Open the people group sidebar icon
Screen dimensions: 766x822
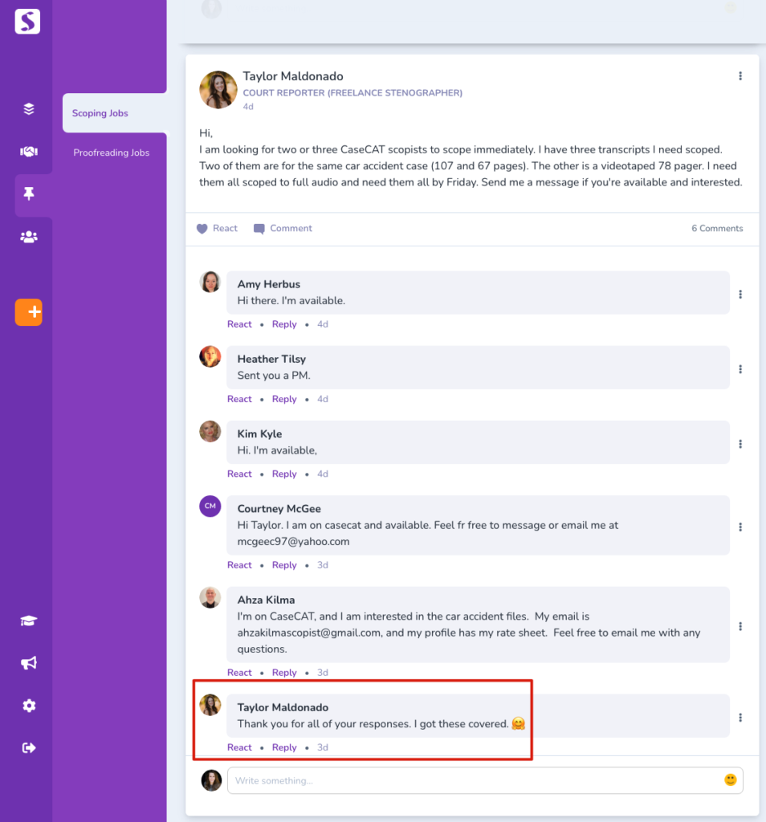coord(29,237)
